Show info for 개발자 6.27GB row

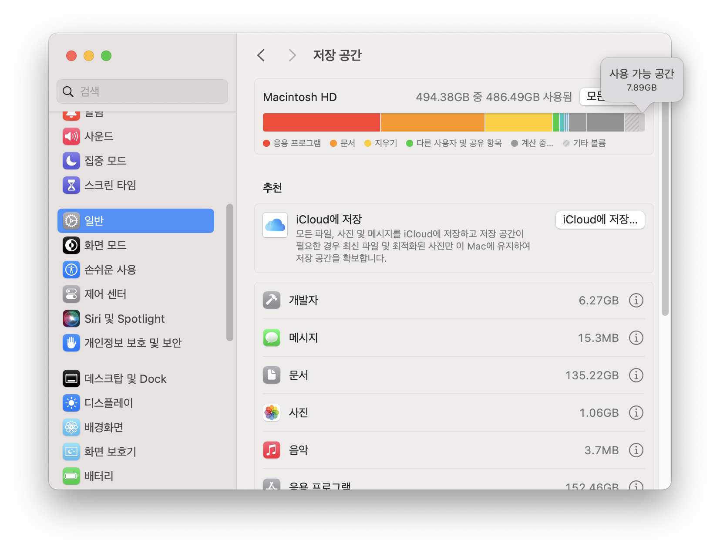coord(636,300)
